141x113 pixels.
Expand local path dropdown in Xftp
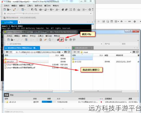pos(62,52)
